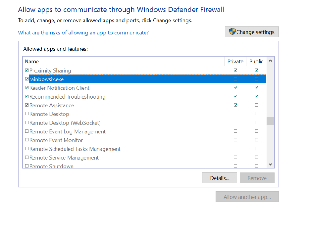This screenshot has width=309, height=240.
Task: Click the Change settings button
Action: pyautogui.click(x=252, y=31)
